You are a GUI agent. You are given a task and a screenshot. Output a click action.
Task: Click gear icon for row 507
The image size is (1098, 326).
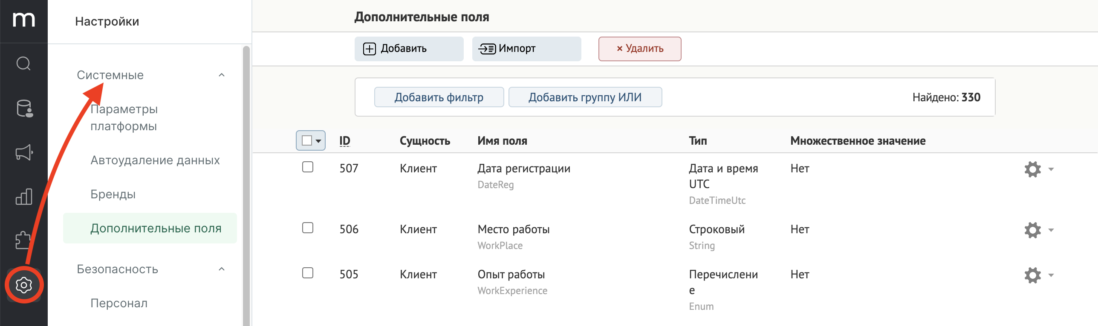coord(1032,169)
